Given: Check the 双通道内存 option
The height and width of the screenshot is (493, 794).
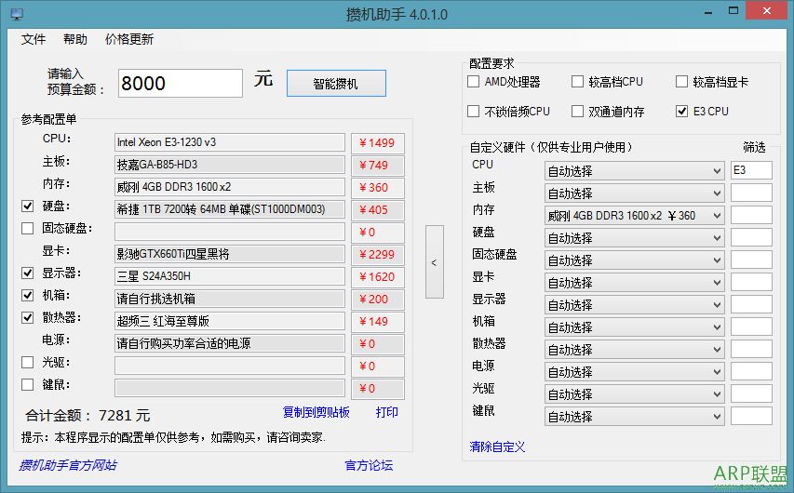Looking at the screenshot, I should (578, 112).
